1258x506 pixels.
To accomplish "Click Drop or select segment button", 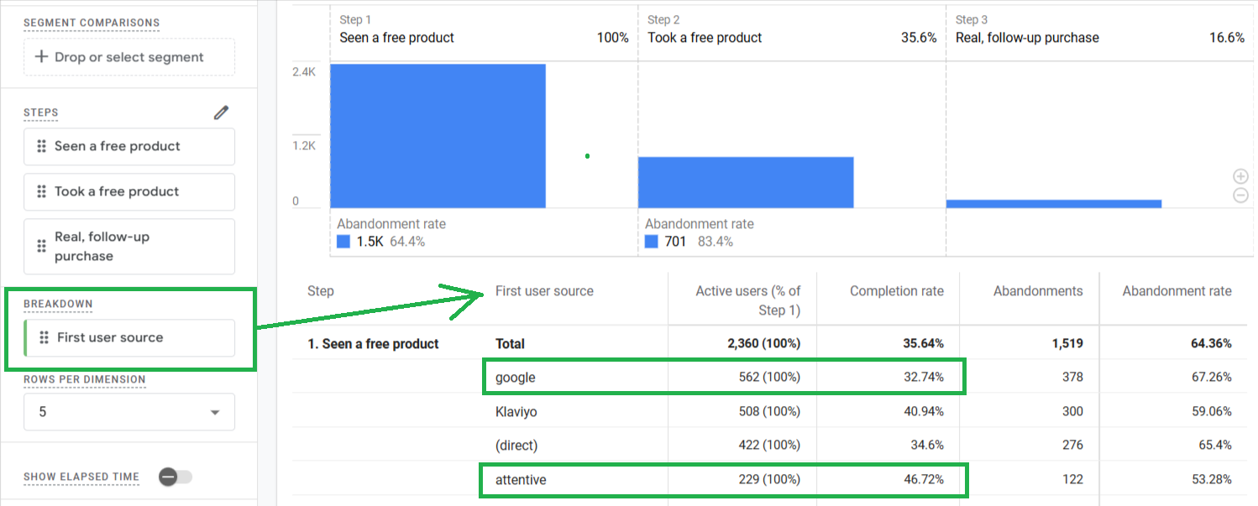I will tap(129, 57).
